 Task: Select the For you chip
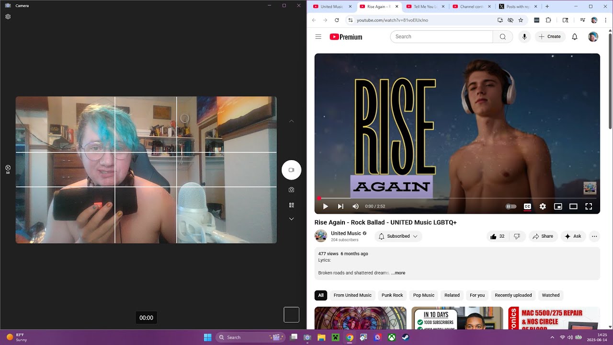(477, 295)
